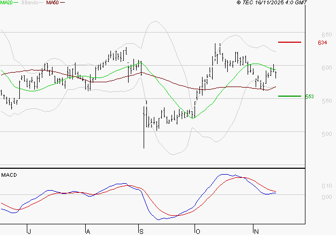
Task: Click the BBands legend label
Action: [x=30, y=3]
